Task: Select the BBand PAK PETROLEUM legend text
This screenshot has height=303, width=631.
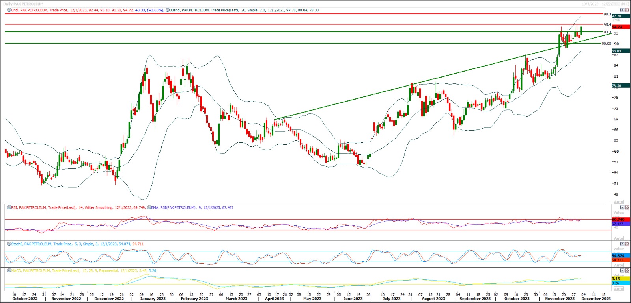Action: tap(244, 10)
